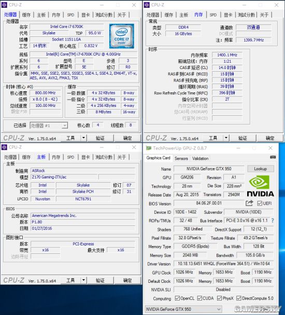This screenshot has height=315, width=285.
Task: Click the GPU-Z title bar app icon
Action: tap(148, 148)
